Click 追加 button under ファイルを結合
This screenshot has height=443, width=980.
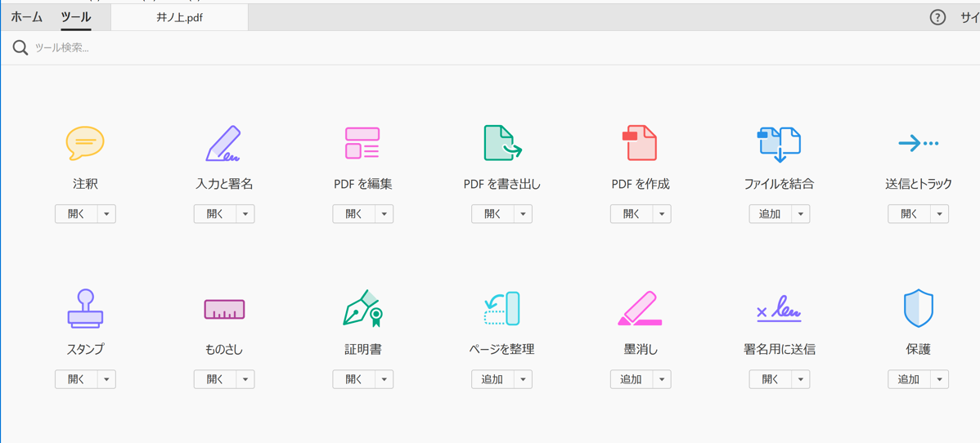770,213
